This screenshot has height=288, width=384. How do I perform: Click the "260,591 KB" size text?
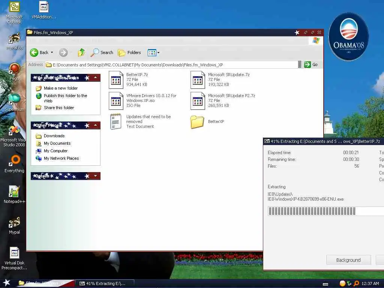(219, 105)
